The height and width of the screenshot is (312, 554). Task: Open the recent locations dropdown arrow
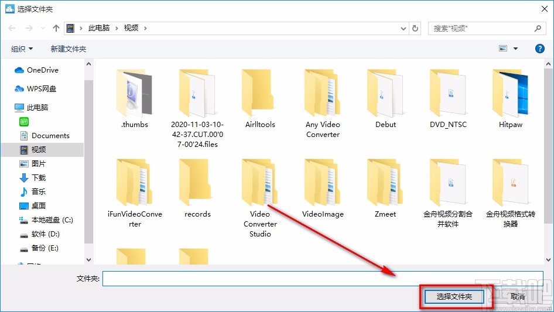(x=43, y=28)
